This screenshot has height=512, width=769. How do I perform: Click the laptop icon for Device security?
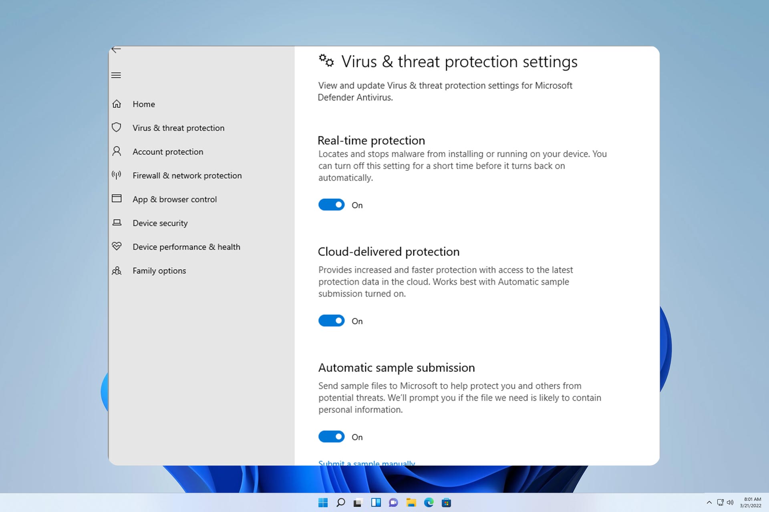click(117, 222)
